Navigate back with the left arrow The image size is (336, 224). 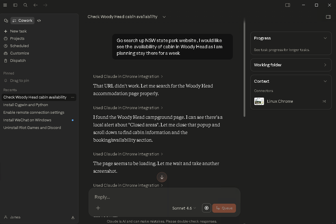[36, 5]
